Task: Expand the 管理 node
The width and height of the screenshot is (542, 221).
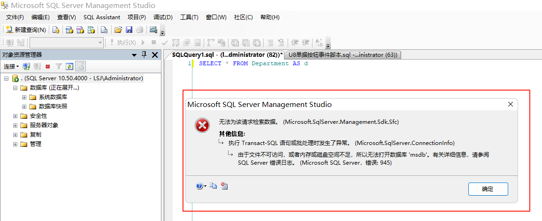Action: pyautogui.click(x=15, y=144)
